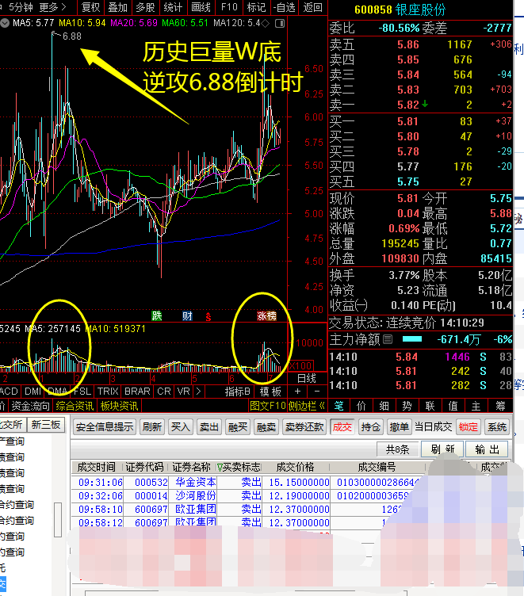Expand more indicators with the > arrow
The height and width of the screenshot is (596, 524).
[x=198, y=392]
